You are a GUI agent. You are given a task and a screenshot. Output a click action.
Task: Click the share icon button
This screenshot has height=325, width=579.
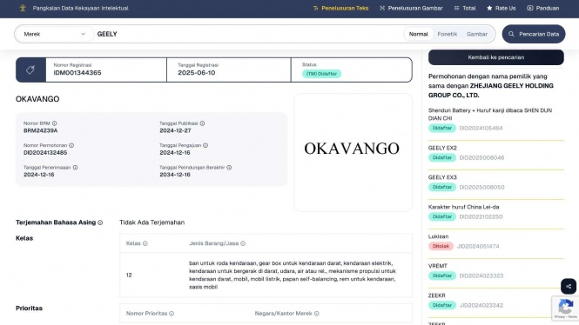569,286
